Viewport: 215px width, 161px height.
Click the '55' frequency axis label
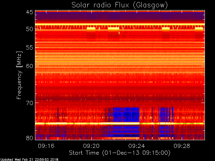click(x=30, y=48)
